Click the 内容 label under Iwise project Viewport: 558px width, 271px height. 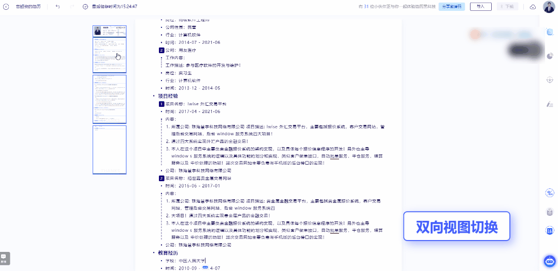click(170, 119)
